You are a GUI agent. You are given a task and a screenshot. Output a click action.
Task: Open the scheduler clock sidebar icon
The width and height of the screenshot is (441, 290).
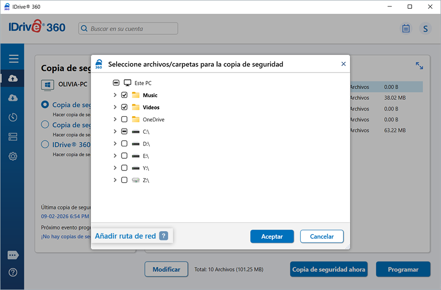[x=13, y=117]
